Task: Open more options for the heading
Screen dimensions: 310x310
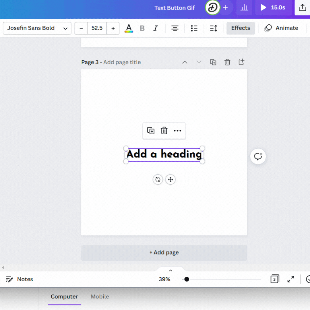Action: pyautogui.click(x=177, y=131)
